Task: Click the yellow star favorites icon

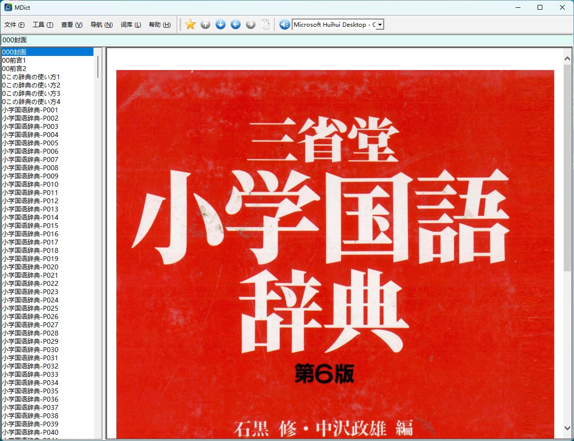Action: (x=190, y=24)
